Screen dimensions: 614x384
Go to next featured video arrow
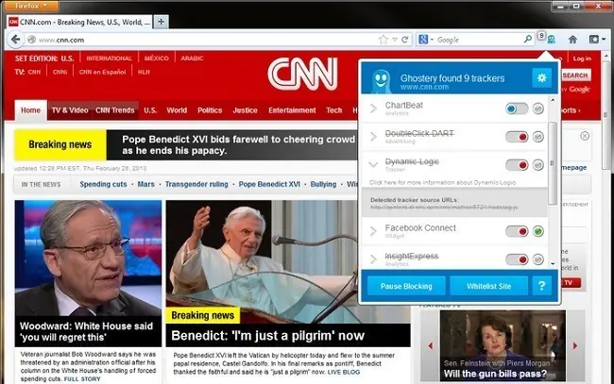575,345
